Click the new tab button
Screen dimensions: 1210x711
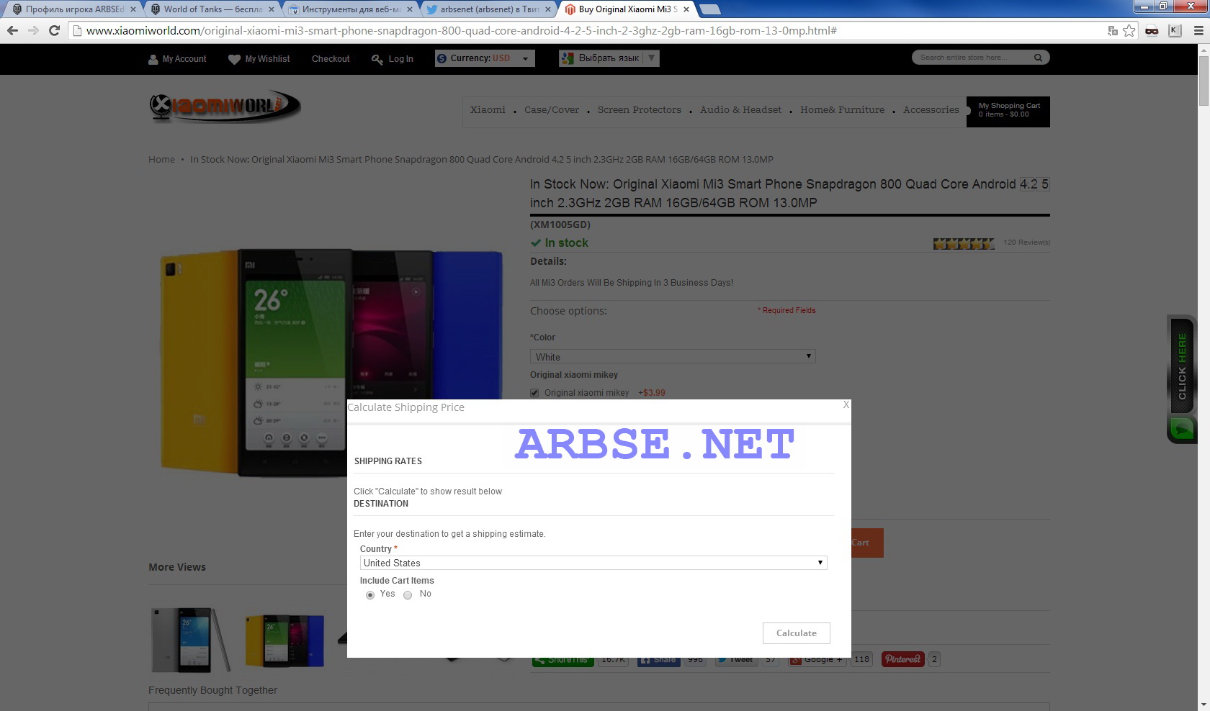(x=710, y=9)
